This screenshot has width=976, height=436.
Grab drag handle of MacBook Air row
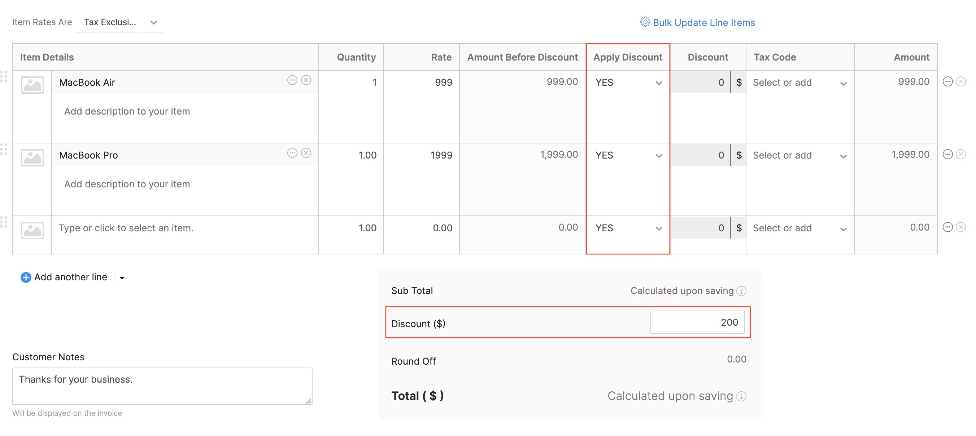(x=4, y=76)
